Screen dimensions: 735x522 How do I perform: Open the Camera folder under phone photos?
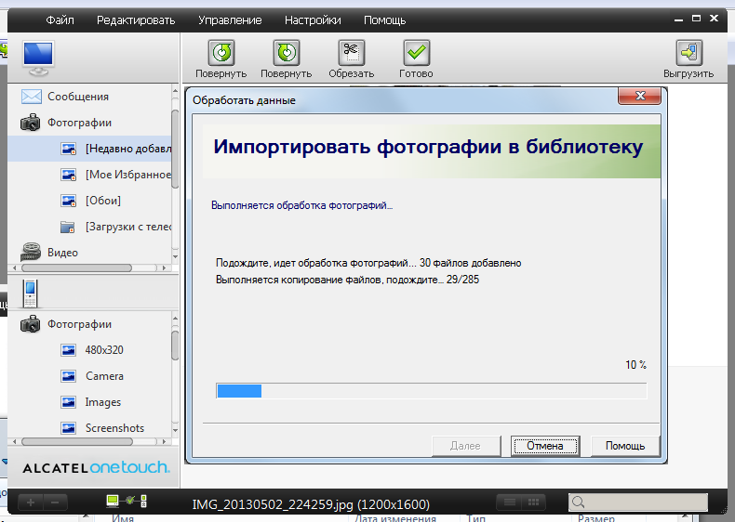[104, 376]
